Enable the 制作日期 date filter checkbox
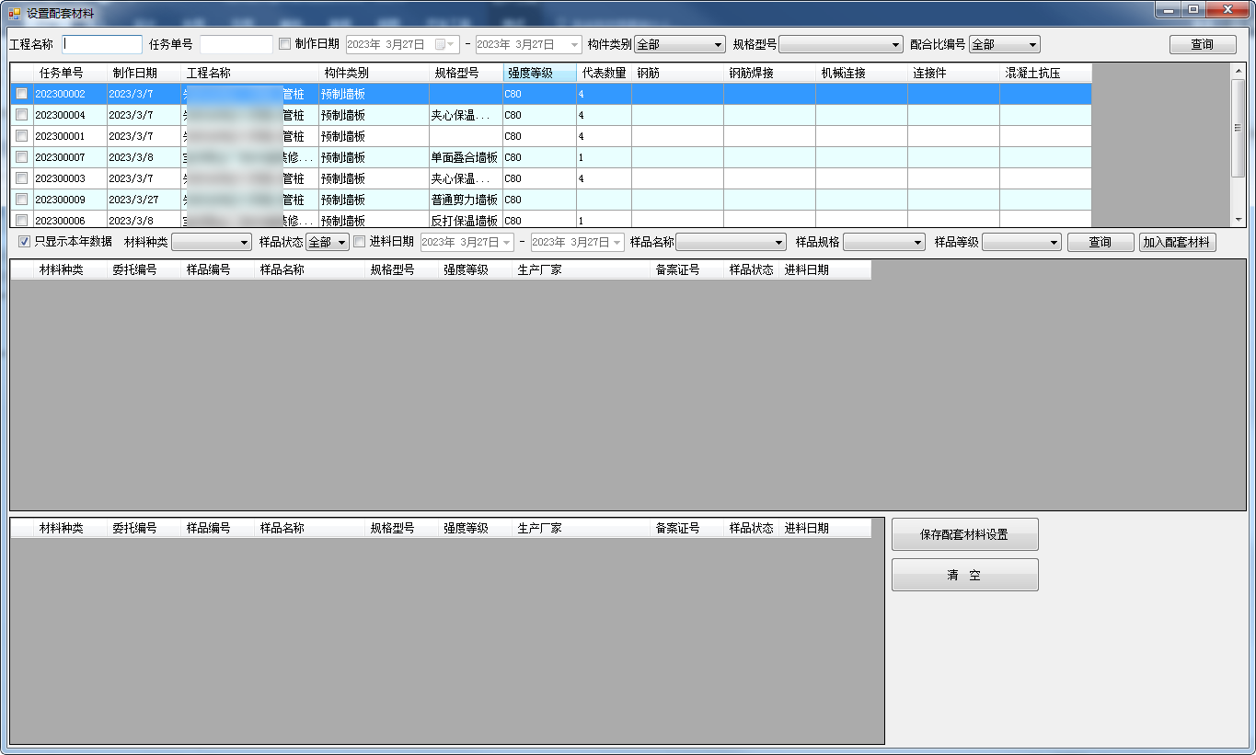1256x755 pixels. point(284,44)
